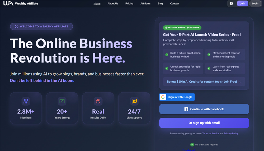Click the gift icon in Instant Bonus badge
Image resolution: width=264 pixels, height=151 pixels.
point(166,28)
